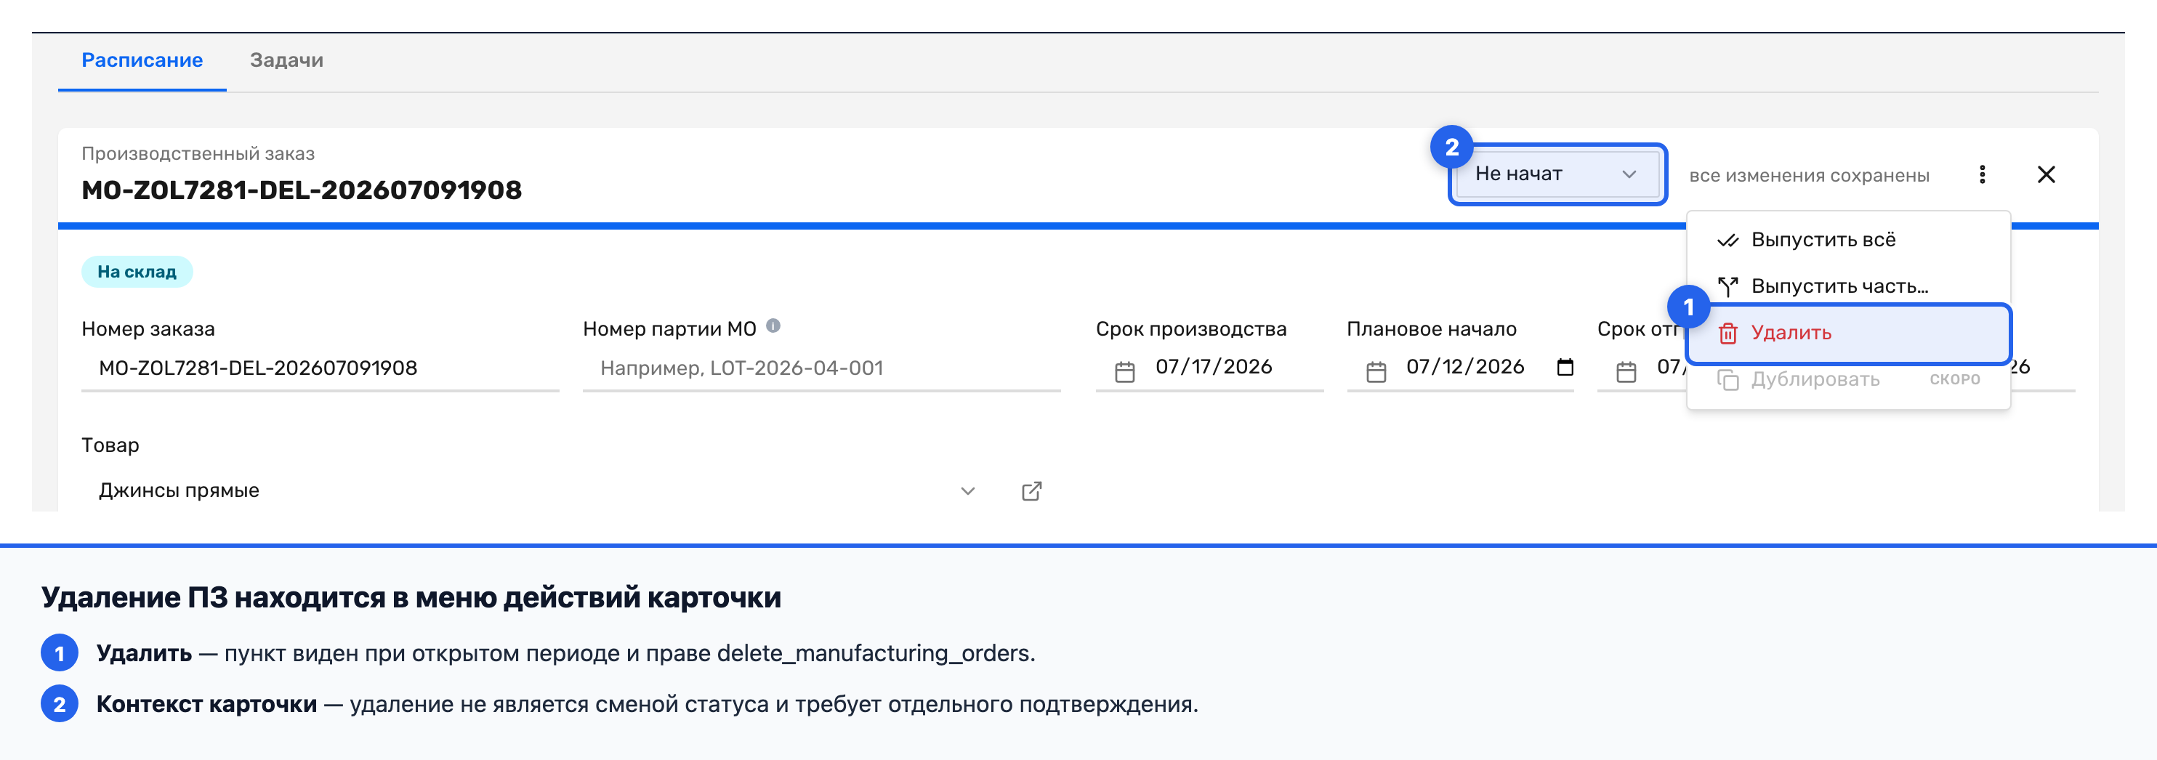The image size is (2157, 760).
Task: Select the Расписание tab
Action: [142, 60]
